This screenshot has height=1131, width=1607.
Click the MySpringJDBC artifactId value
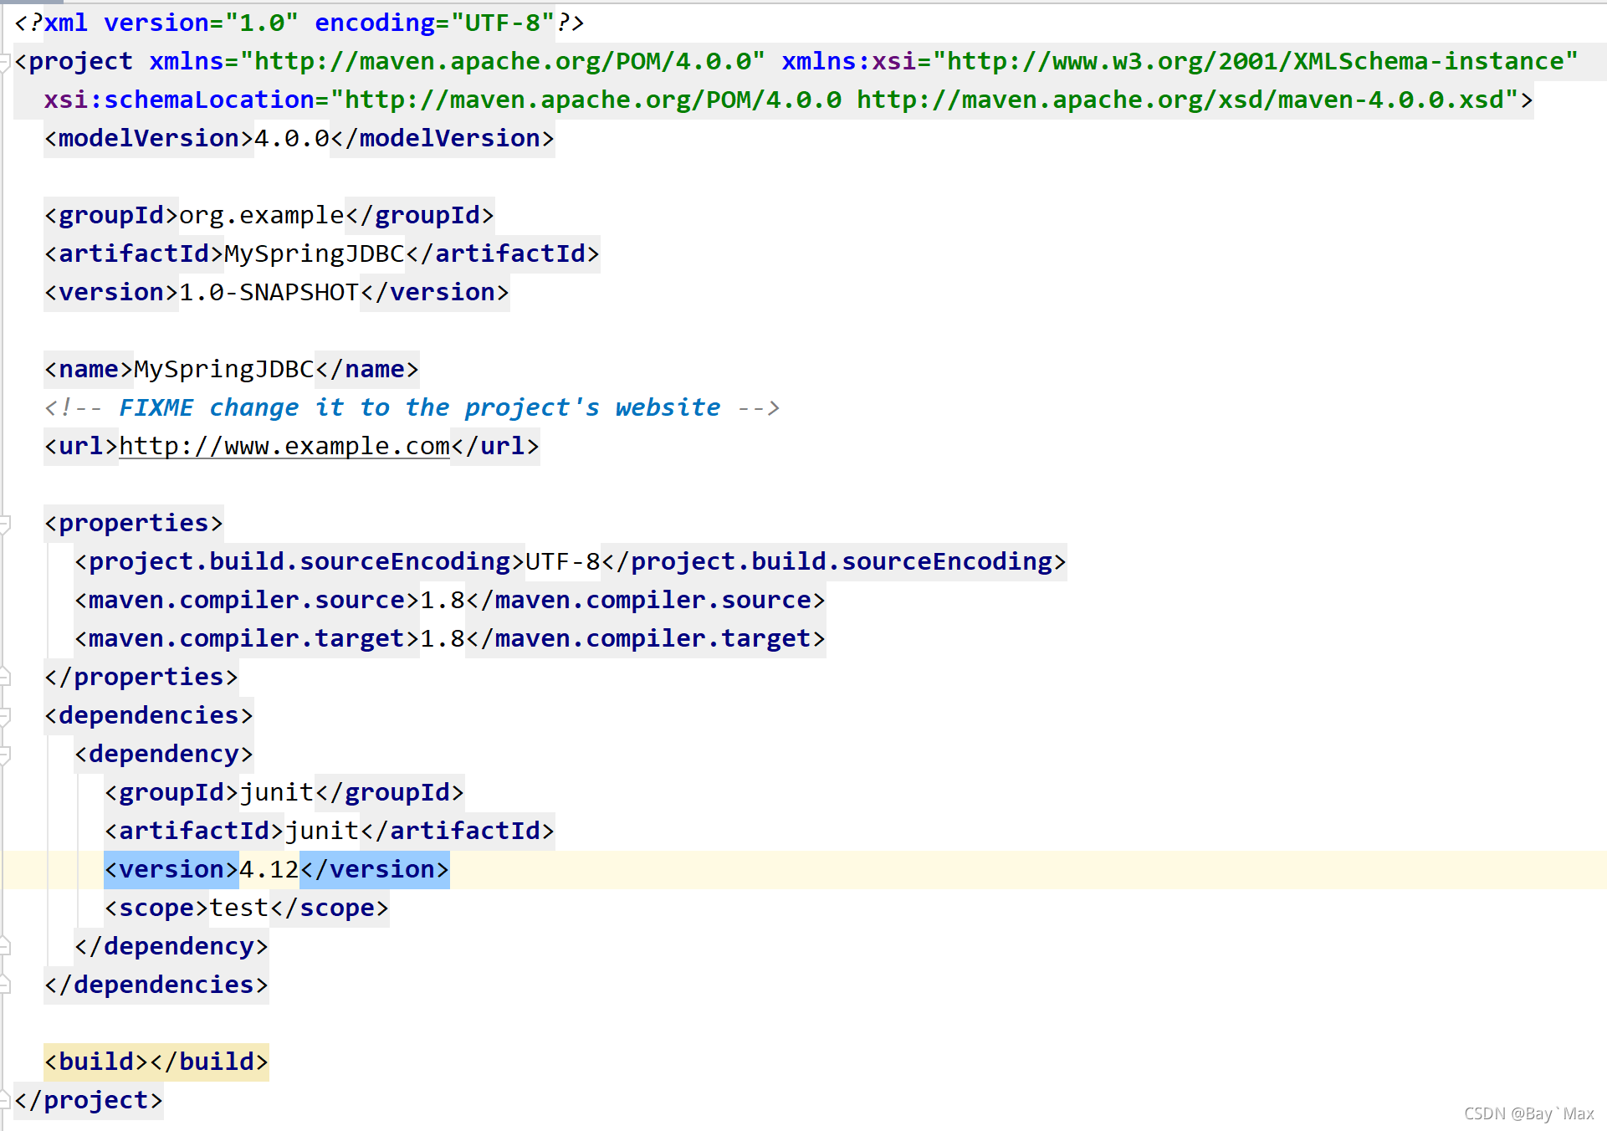click(x=314, y=254)
